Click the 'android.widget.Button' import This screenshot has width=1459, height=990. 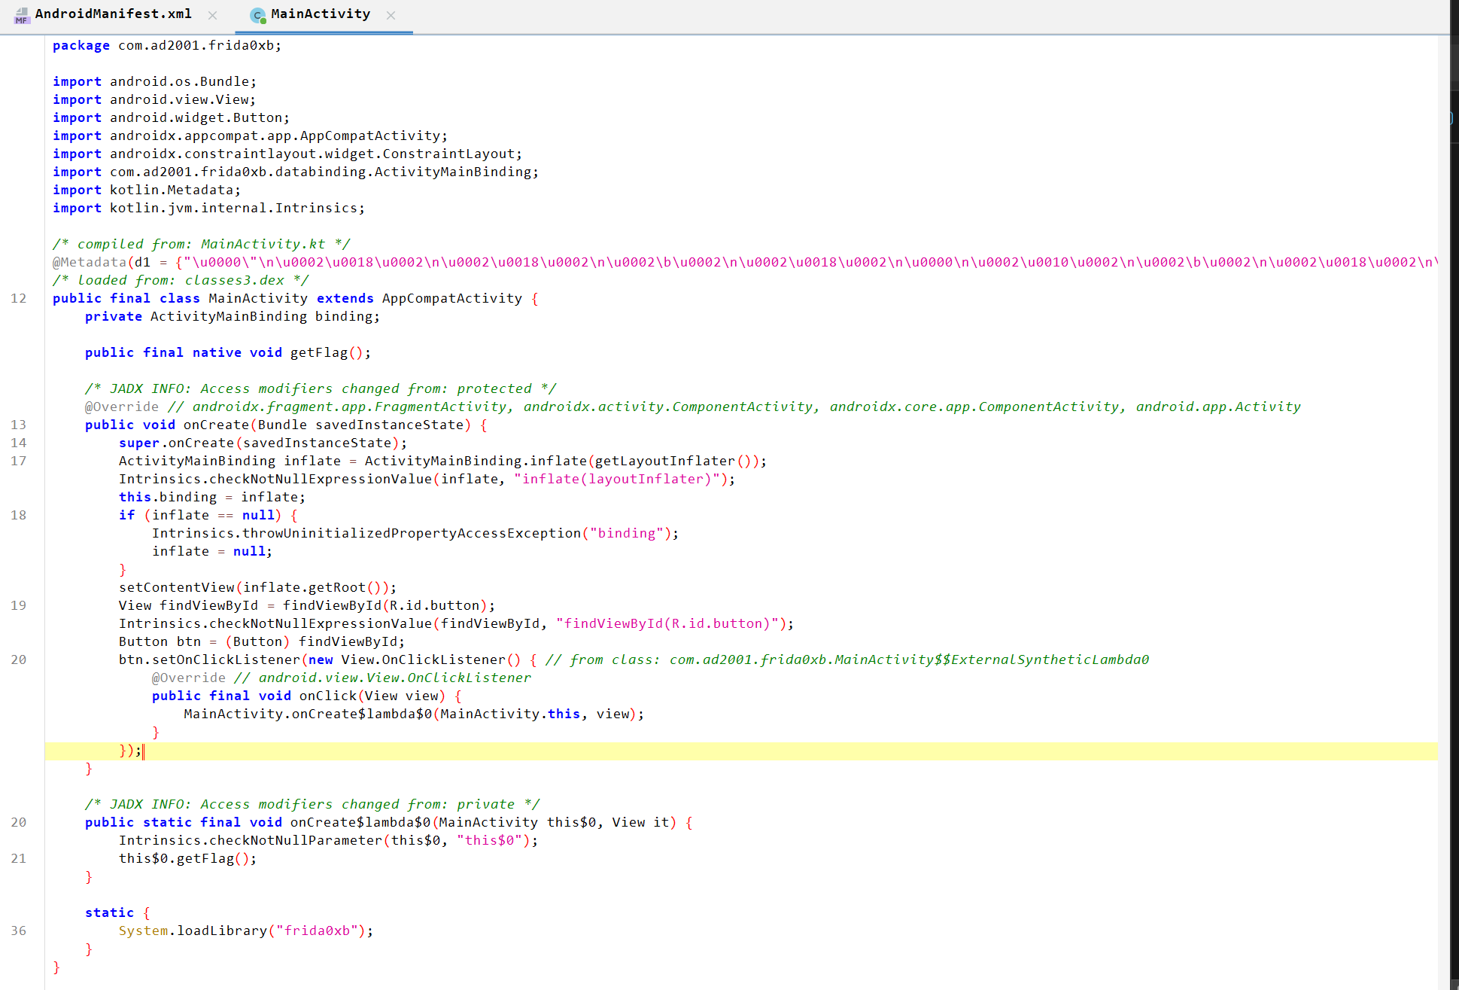coord(196,117)
